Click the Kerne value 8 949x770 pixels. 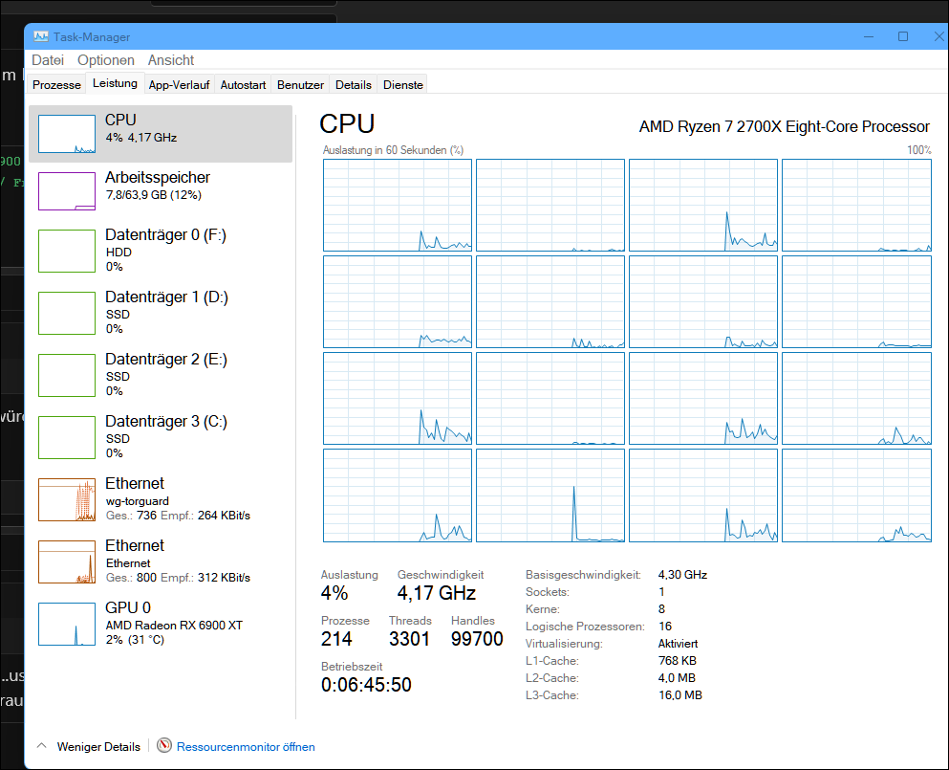coord(661,609)
